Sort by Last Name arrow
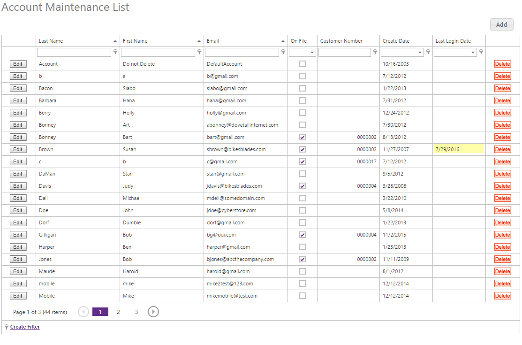The image size is (522, 345). point(115,41)
